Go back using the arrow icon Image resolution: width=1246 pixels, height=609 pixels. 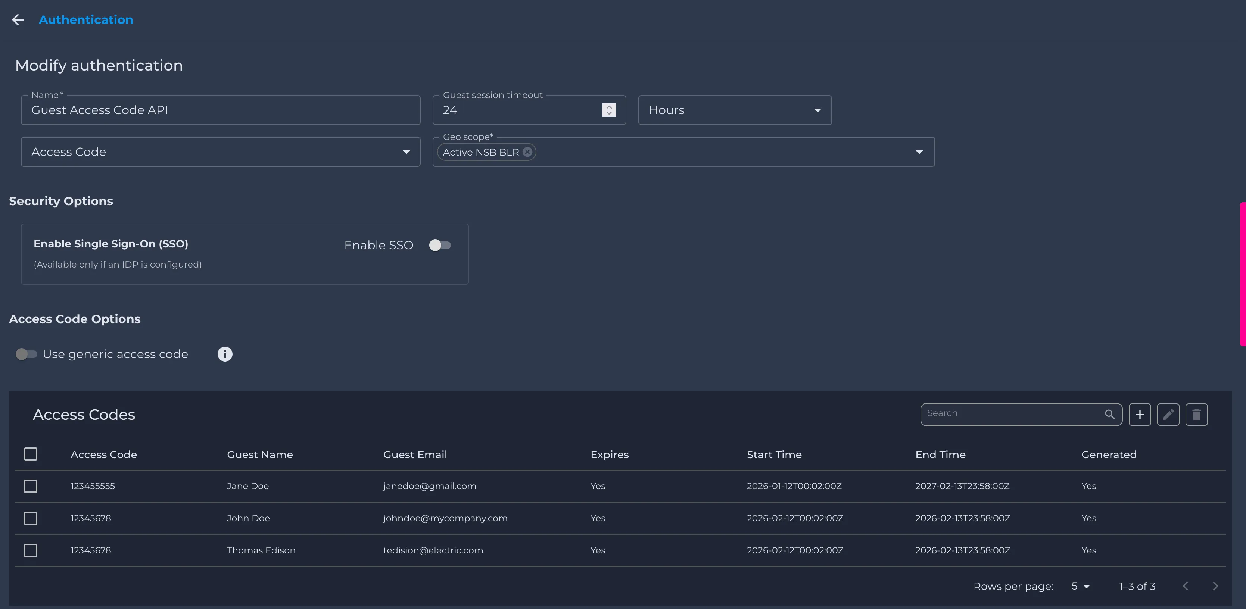tap(18, 20)
